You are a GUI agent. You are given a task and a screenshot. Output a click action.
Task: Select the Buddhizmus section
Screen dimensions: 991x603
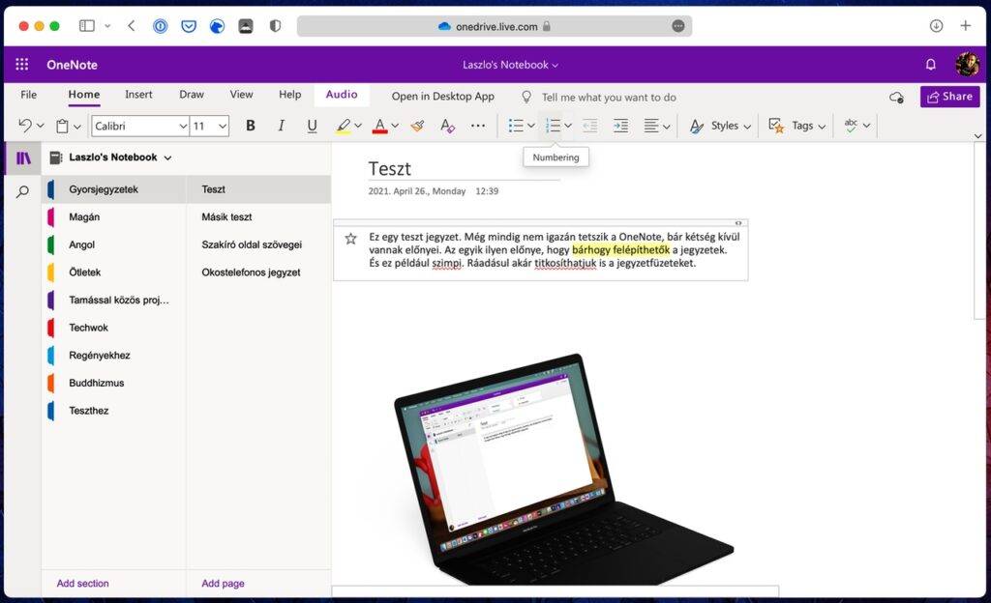pos(114,383)
